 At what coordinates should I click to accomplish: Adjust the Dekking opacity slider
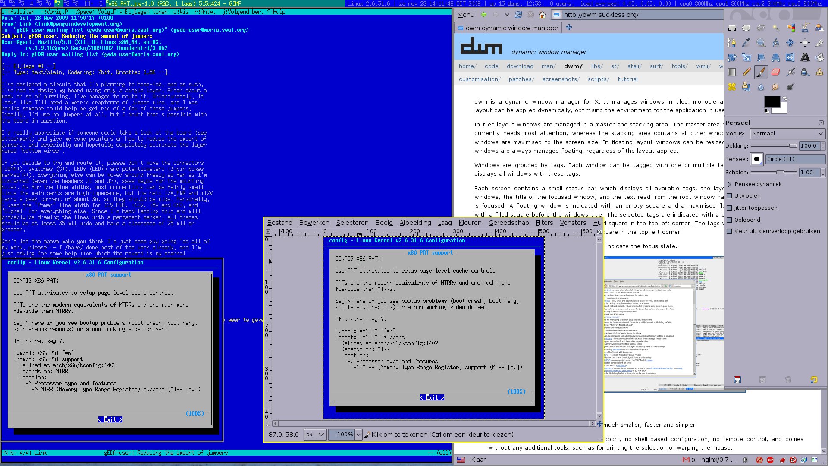pos(774,146)
